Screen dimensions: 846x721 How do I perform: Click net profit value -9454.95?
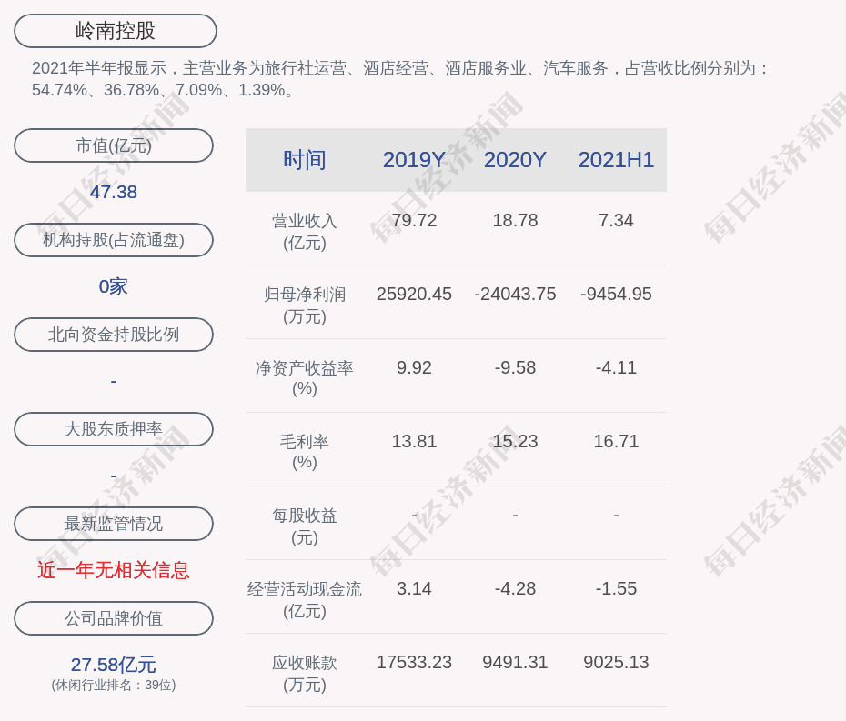[616, 294]
